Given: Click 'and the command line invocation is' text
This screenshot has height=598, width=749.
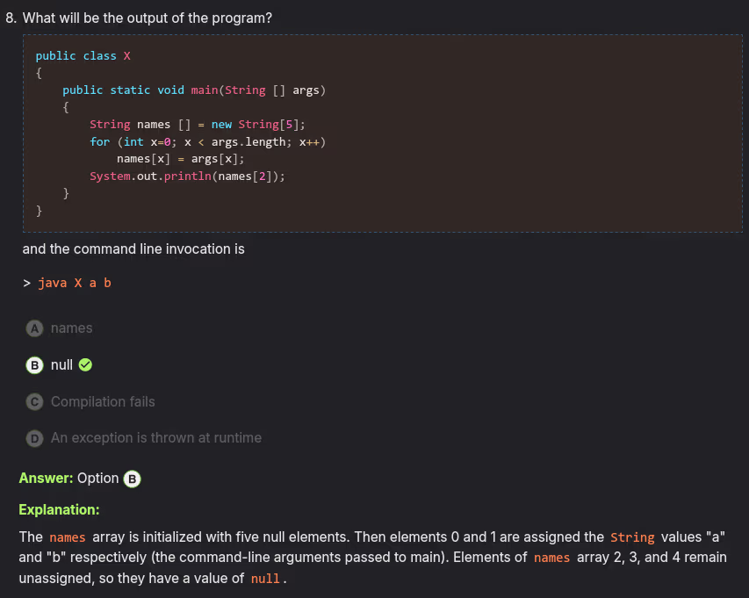Looking at the screenshot, I should (x=133, y=249).
